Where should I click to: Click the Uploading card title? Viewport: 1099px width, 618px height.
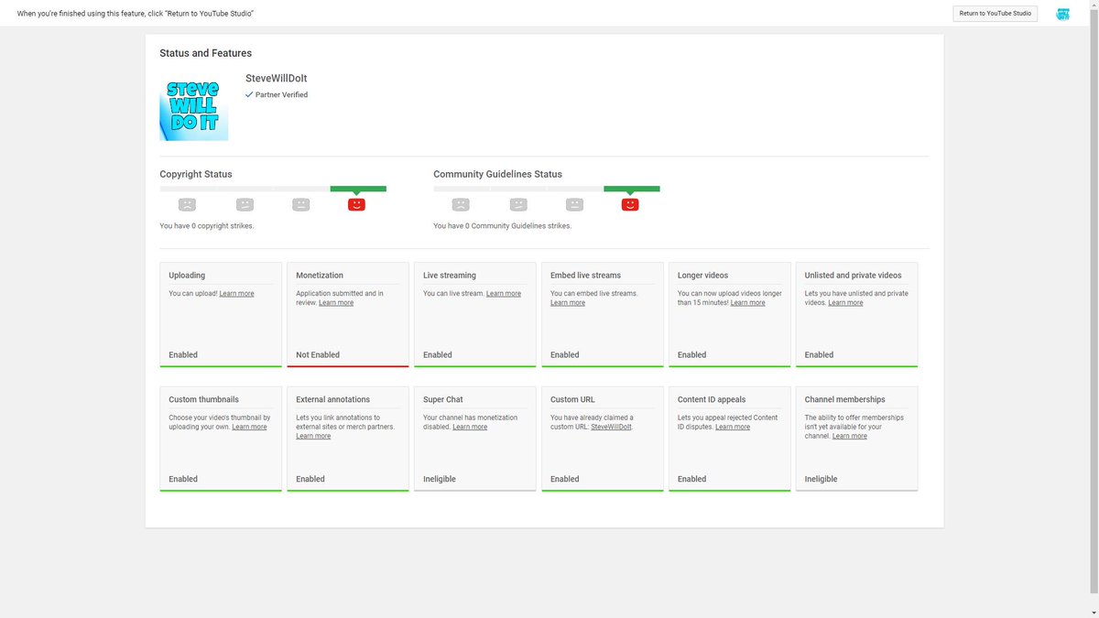tap(187, 276)
